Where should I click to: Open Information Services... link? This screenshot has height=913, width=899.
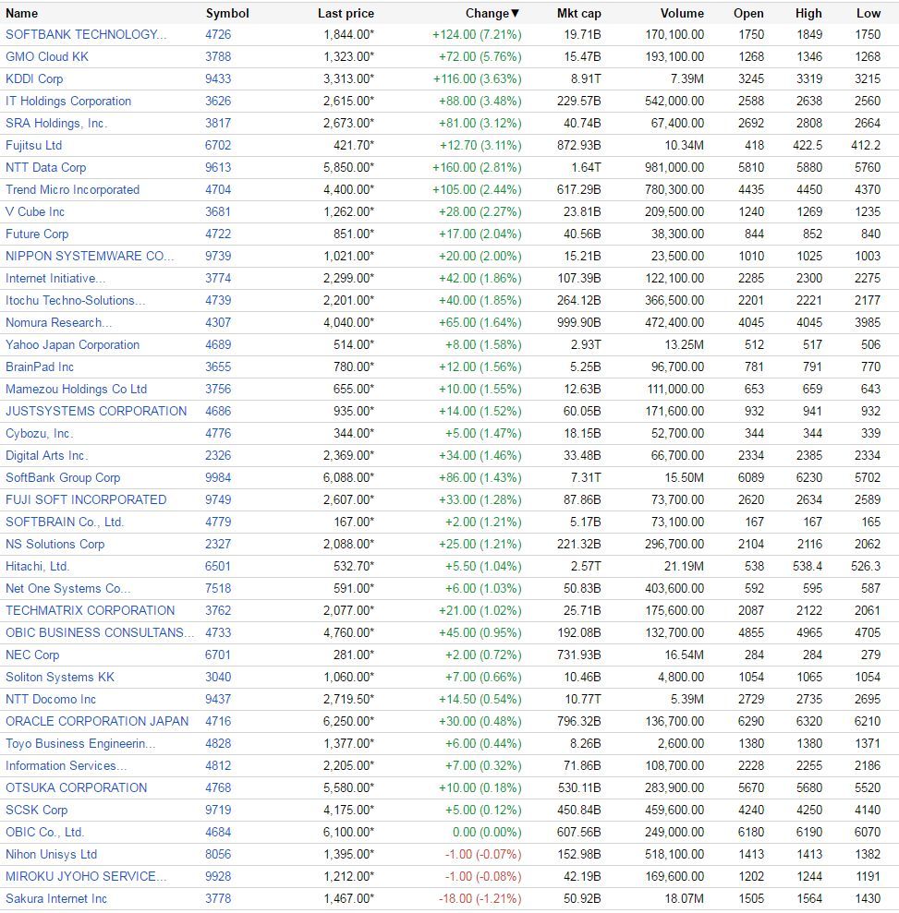click(66, 764)
